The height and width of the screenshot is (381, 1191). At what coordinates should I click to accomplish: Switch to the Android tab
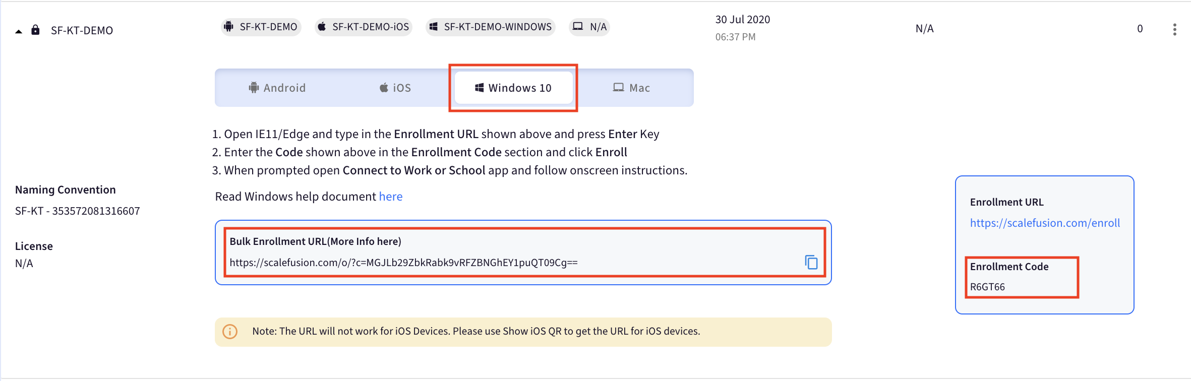click(277, 88)
